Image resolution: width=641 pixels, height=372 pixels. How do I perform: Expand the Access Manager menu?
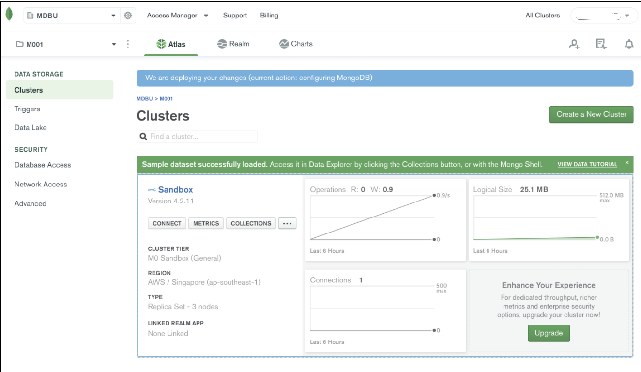(178, 15)
